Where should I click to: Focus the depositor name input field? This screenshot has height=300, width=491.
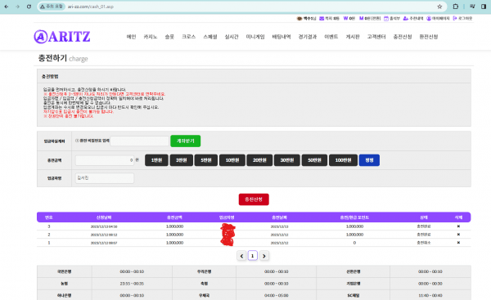[x=105, y=178]
